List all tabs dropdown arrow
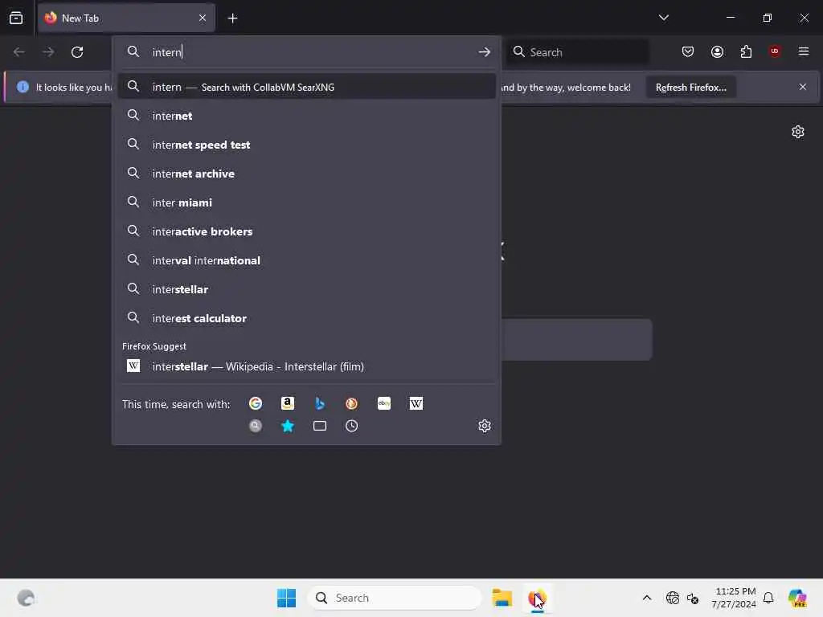This screenshot has width=823, height=617. point(663,18)
